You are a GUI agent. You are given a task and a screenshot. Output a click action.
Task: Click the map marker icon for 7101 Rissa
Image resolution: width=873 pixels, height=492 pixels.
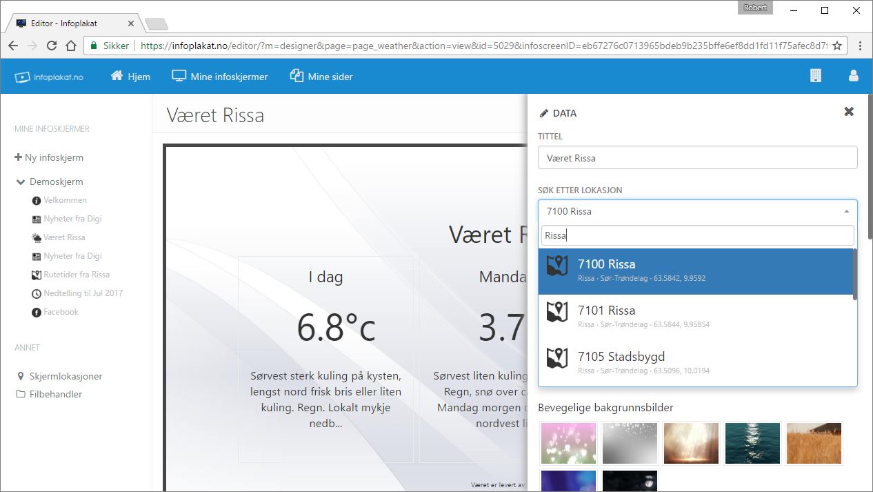click(x=557, y=312)
